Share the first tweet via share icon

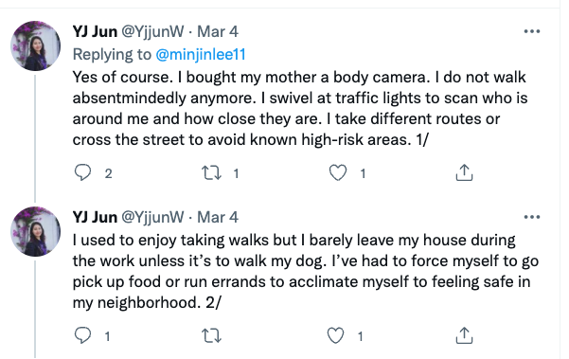click(x=464, y=172)
